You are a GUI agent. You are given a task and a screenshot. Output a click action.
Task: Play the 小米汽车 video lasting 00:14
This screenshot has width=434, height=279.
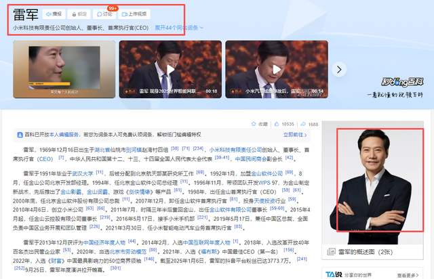pos(277,69)
